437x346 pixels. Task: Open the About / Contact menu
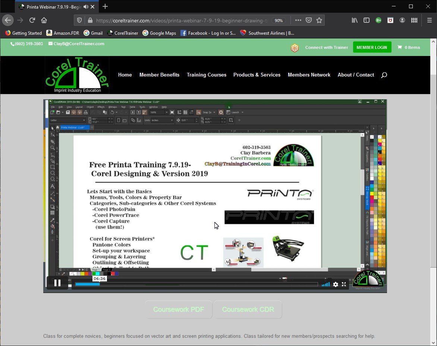(356, 75)
